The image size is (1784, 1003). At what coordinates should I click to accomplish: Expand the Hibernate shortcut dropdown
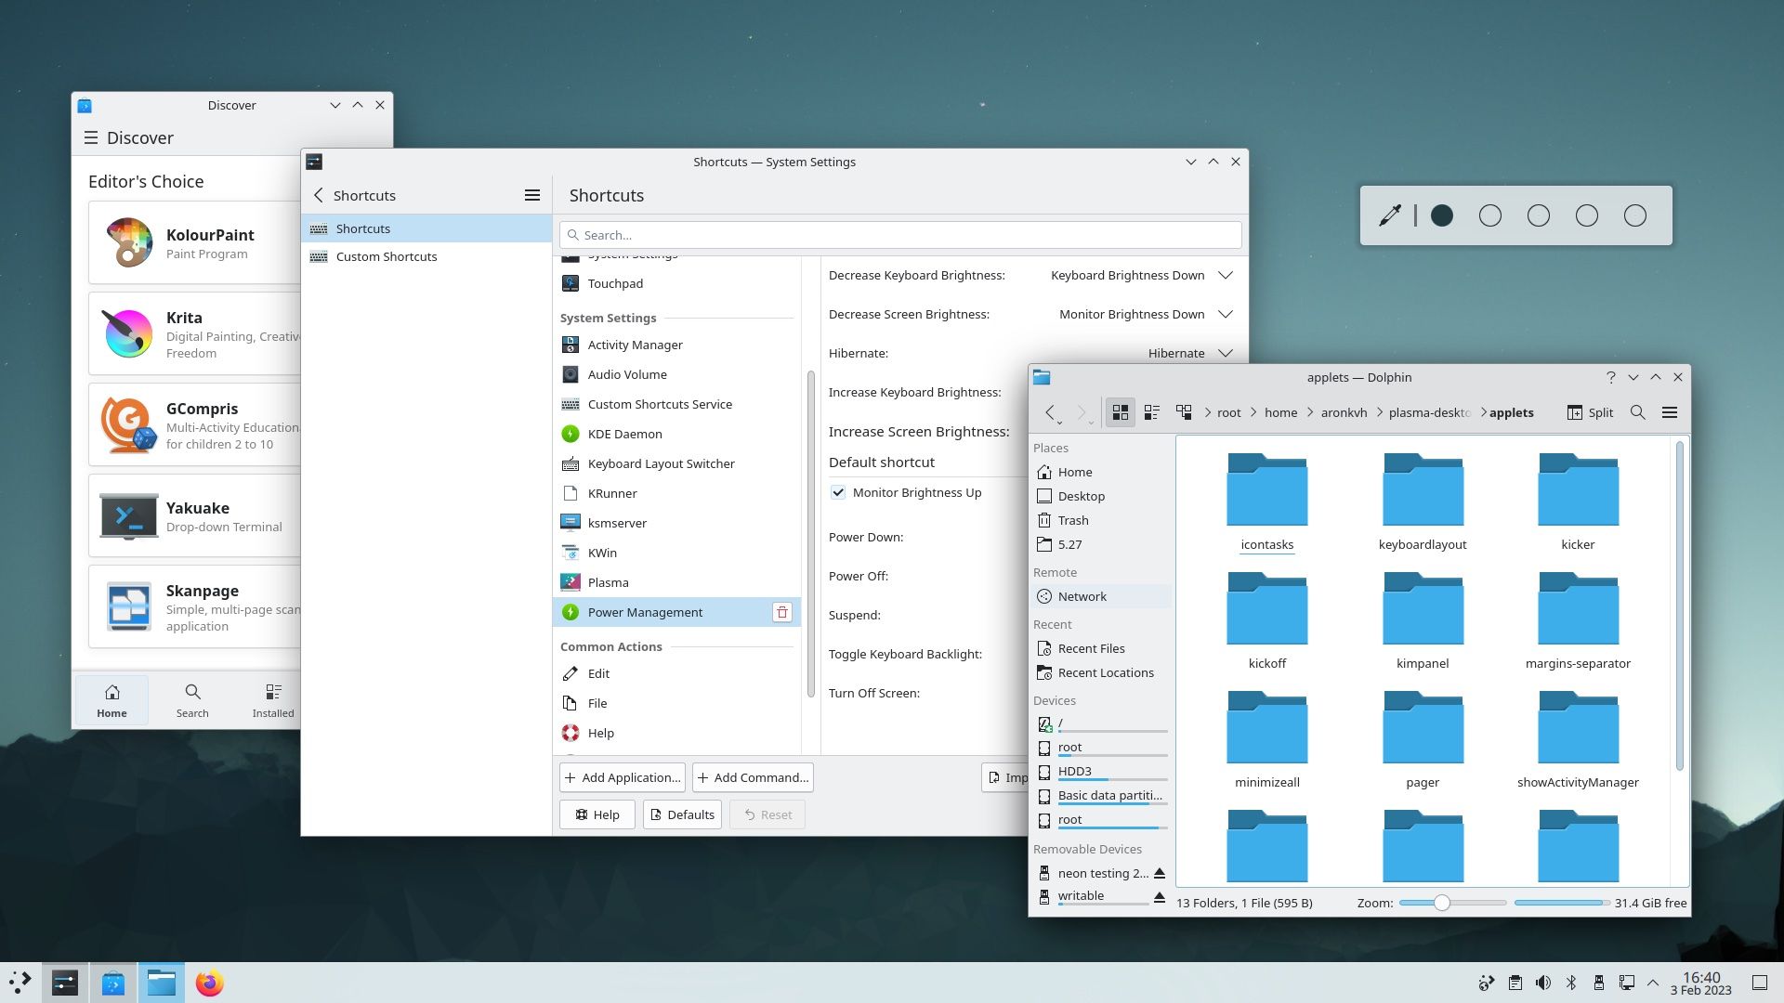(x=1224, y=353)
